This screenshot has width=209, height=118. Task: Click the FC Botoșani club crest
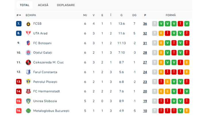pos(28,43)
